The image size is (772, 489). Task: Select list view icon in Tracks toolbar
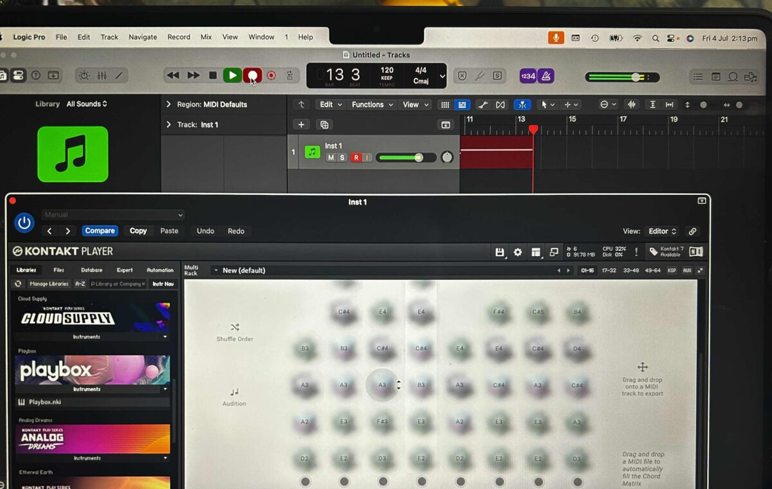(x=462, y=104)
